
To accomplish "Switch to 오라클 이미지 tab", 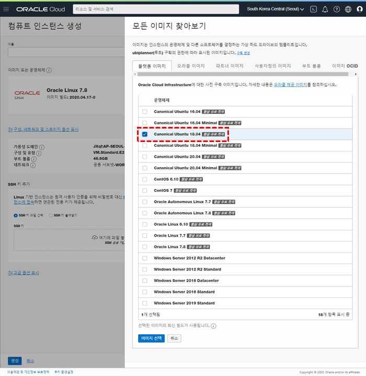I will [x=191, y=66].
